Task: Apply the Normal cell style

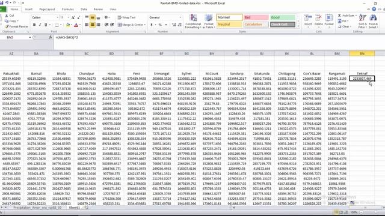Action: click(x=229, y=17)
